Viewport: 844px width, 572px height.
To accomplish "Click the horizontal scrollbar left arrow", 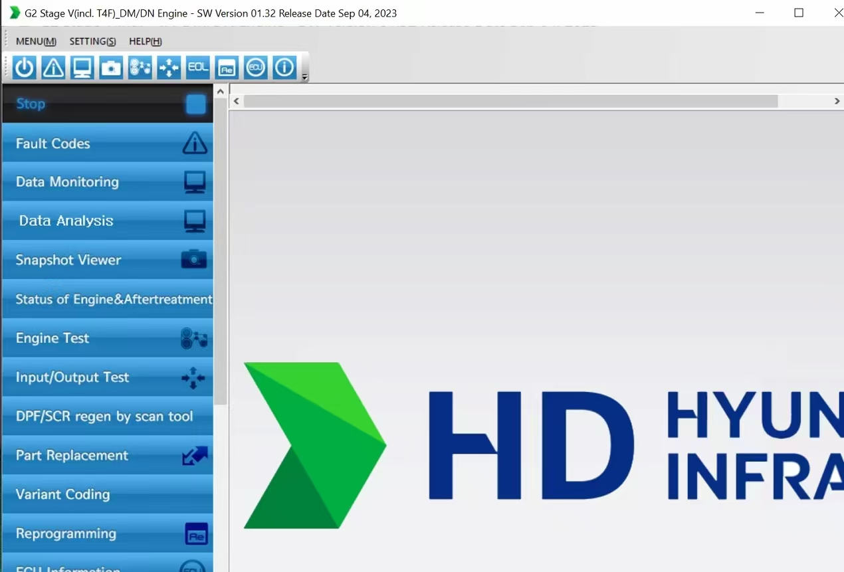I will [237, 101].
